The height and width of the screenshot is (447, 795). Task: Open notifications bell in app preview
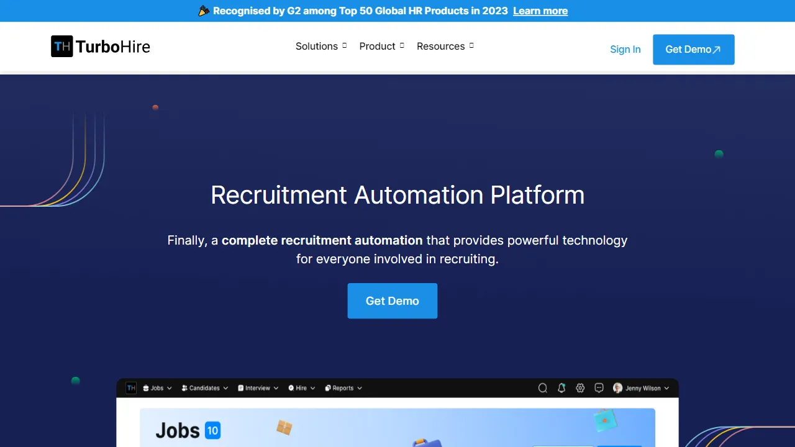point(561,388)
